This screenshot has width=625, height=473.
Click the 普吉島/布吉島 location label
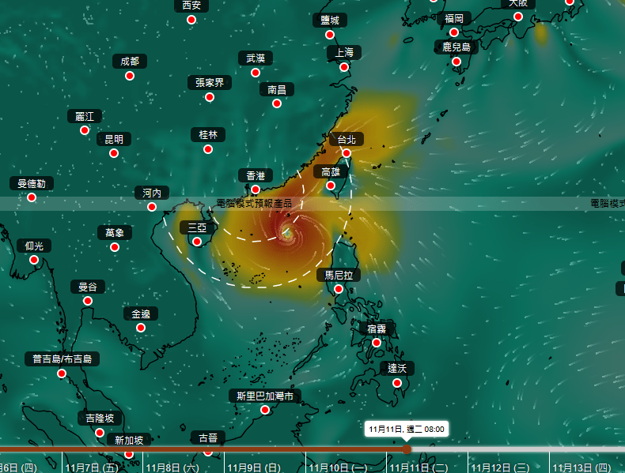coord(62,359)
